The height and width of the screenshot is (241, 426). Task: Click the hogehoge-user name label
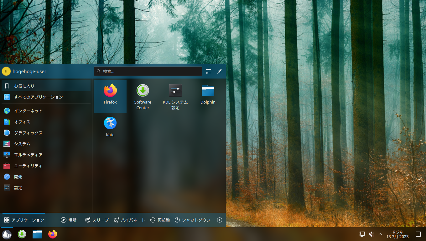(29, 72)
